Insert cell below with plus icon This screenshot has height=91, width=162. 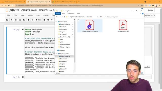point(11,20)
